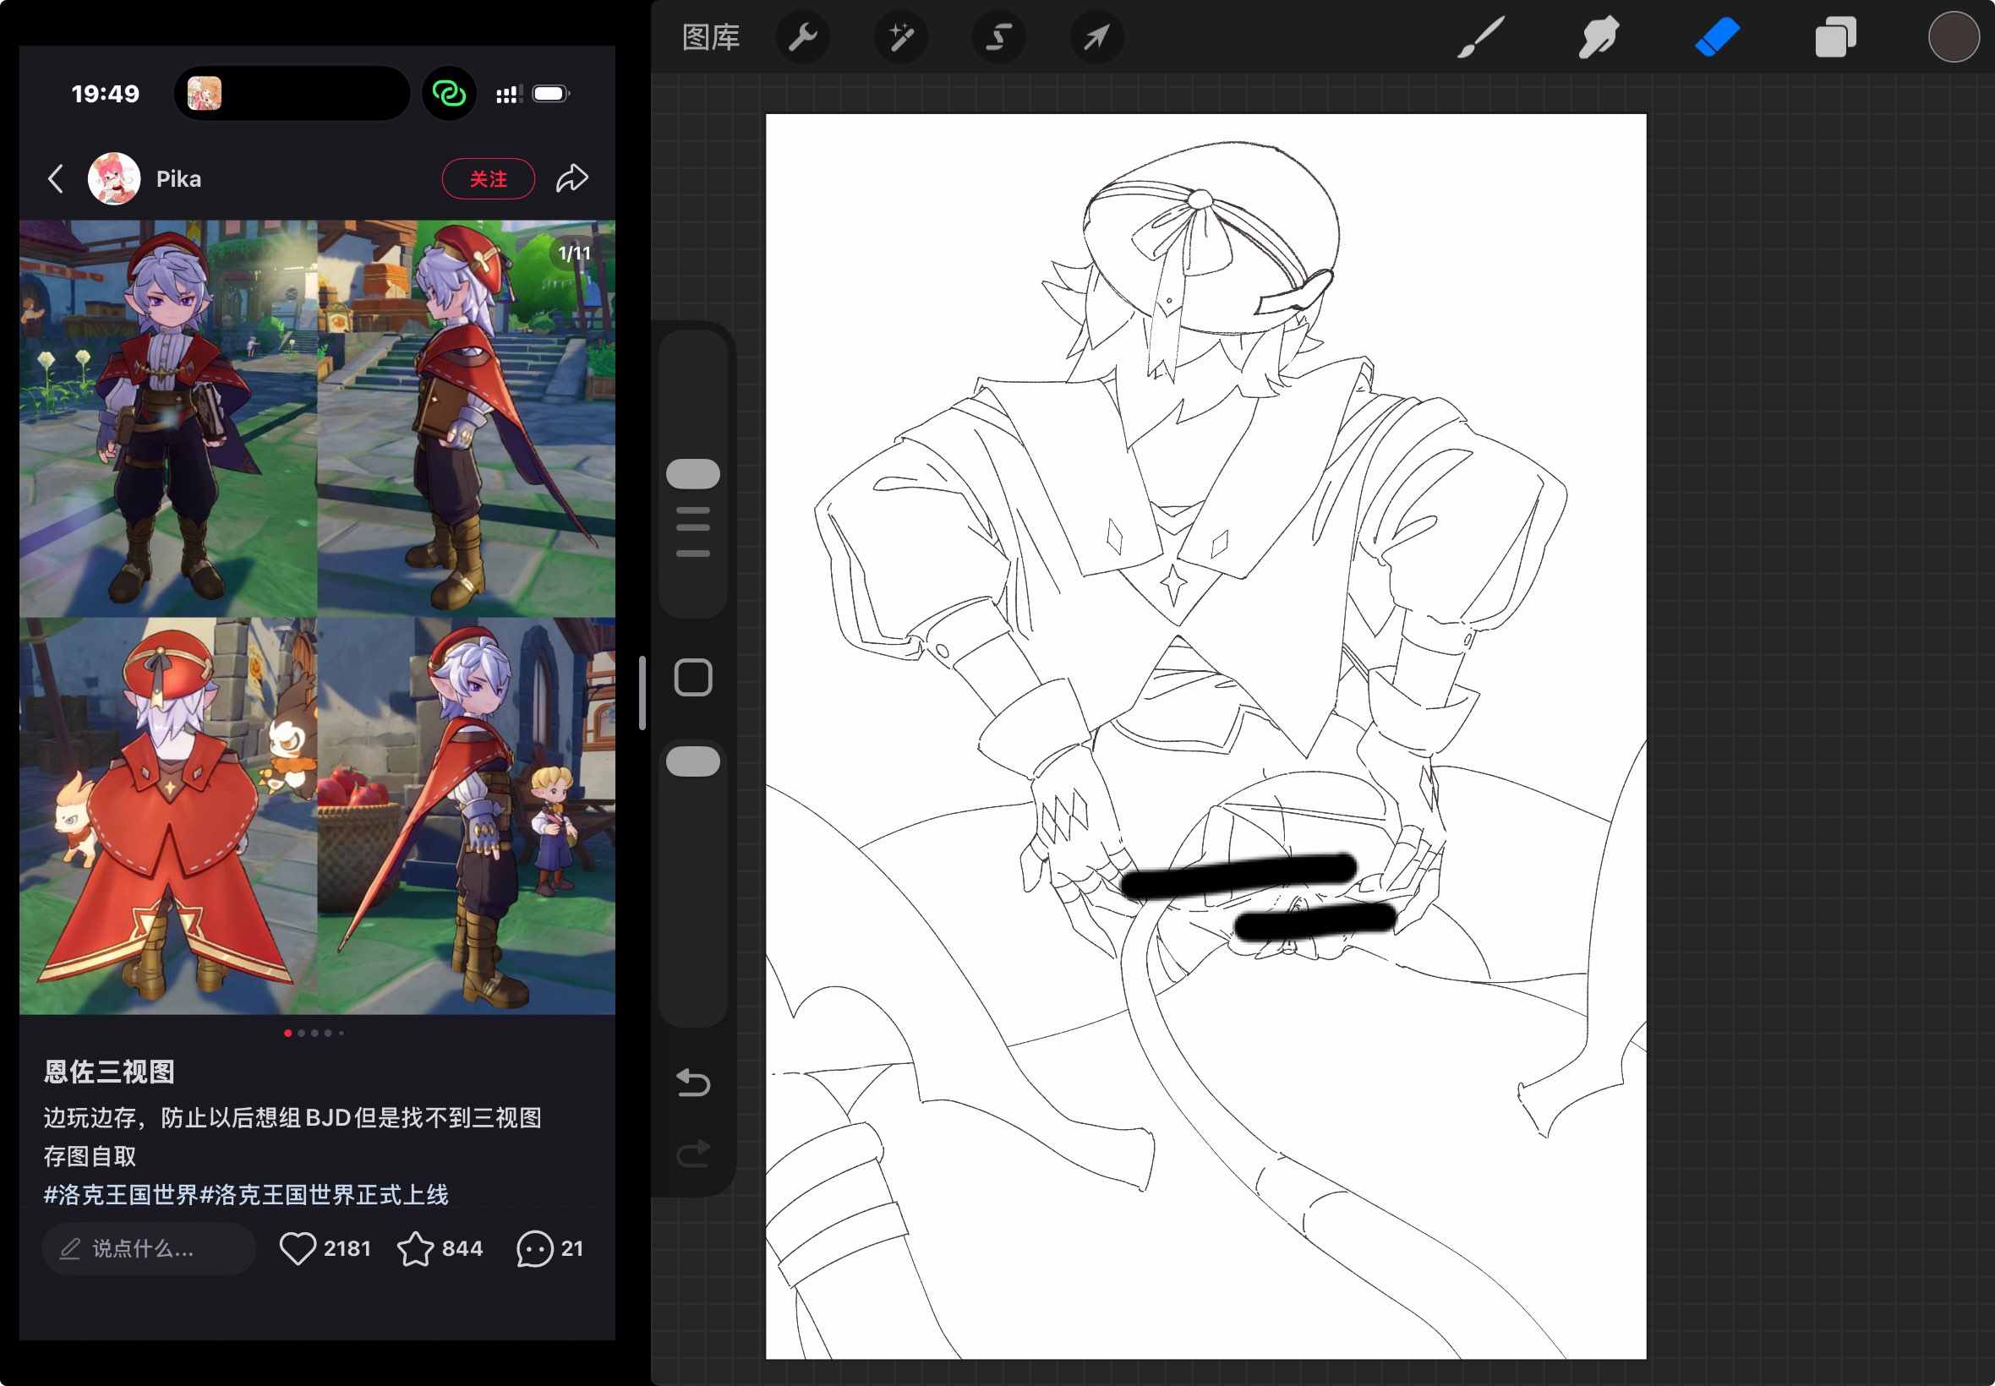This screenshot has width=1995, height=1386.
Task: Activate the Selection tool
Action: coord(999,37)
